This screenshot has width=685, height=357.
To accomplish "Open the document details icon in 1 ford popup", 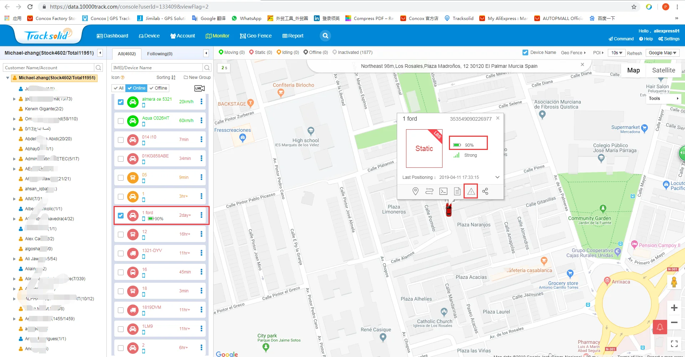I will [457, 191].
